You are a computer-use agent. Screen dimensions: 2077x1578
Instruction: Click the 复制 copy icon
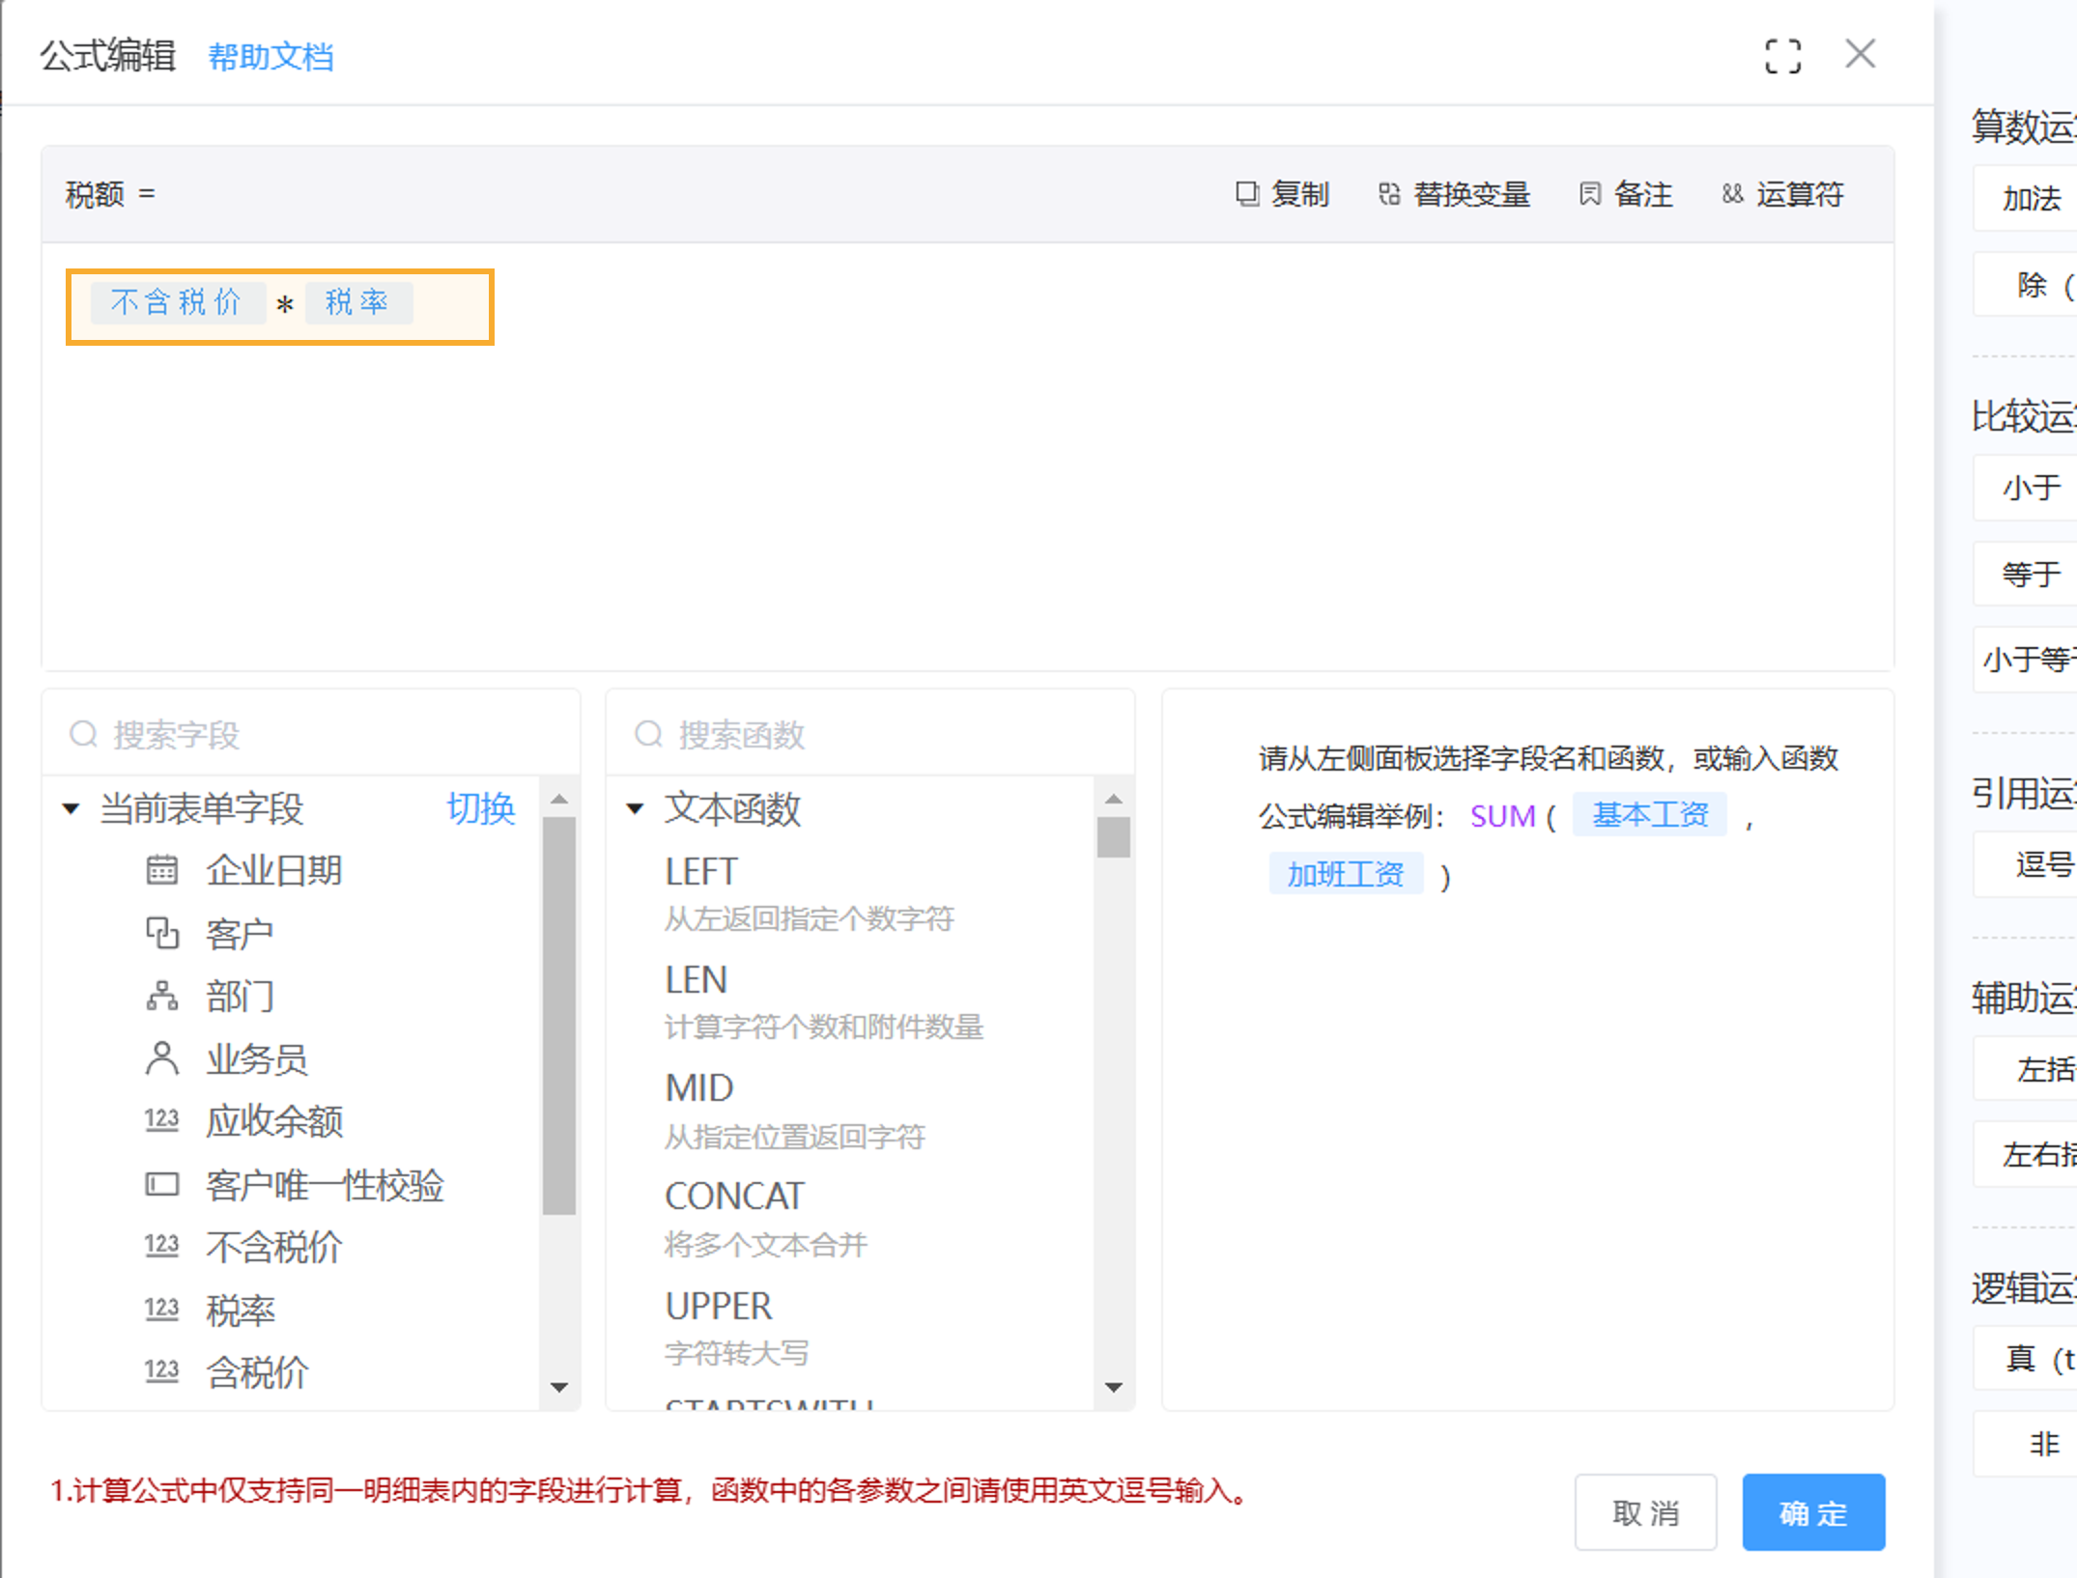tap(1247, 194)
